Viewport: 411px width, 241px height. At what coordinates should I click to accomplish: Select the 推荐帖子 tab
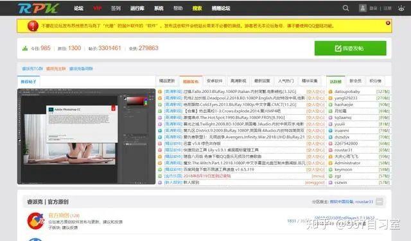[x=28, y=81]
